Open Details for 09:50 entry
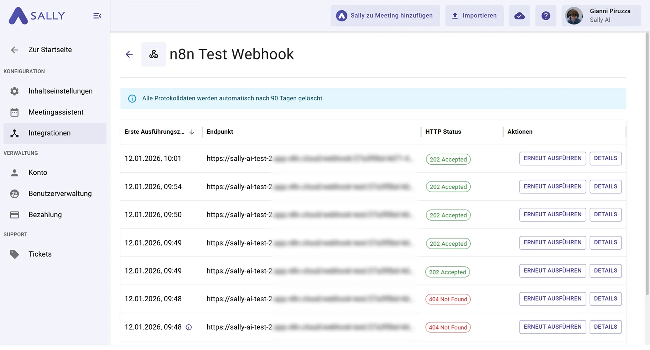This screenshot has height=350, width=650. point(605,214)
